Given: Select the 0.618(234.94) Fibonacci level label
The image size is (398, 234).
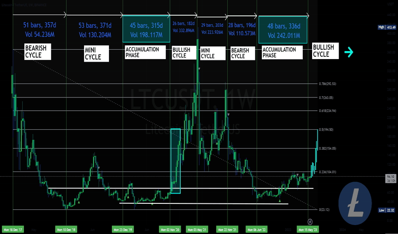Looking at the screenshot, I should pyautogui.click(x=328, y=111).
